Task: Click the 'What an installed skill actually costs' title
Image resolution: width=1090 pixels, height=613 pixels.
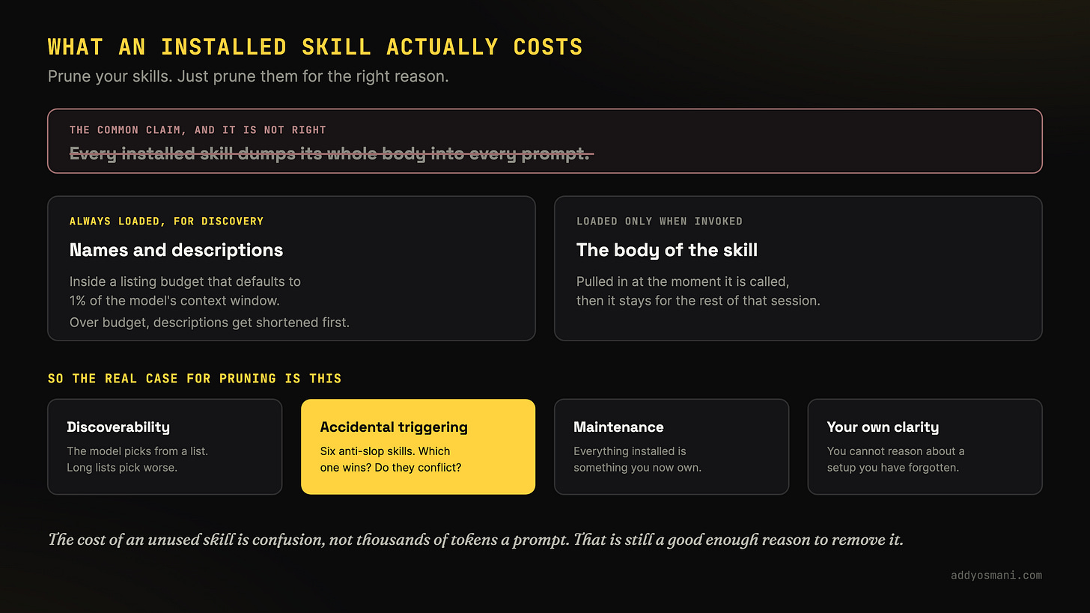Action: click(x=315, y=47)
